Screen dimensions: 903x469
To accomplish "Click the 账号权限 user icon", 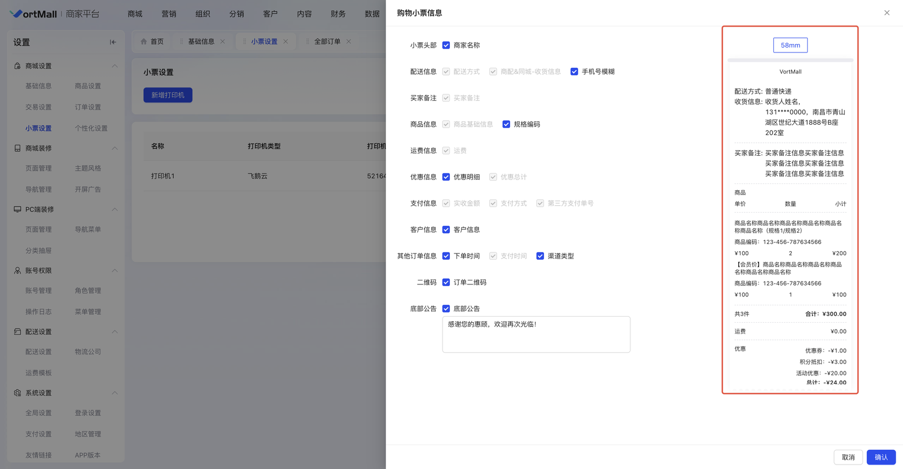I will (x=17, y=271).
